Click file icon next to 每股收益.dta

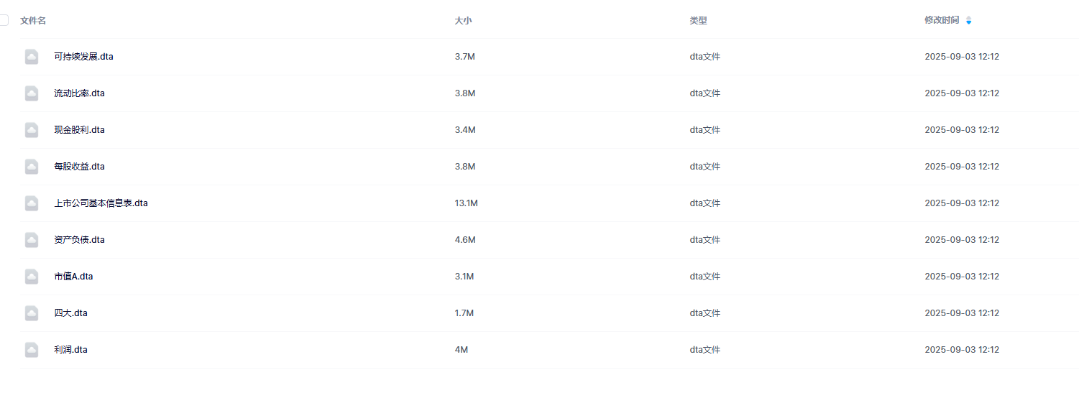[x=32, y=167]
